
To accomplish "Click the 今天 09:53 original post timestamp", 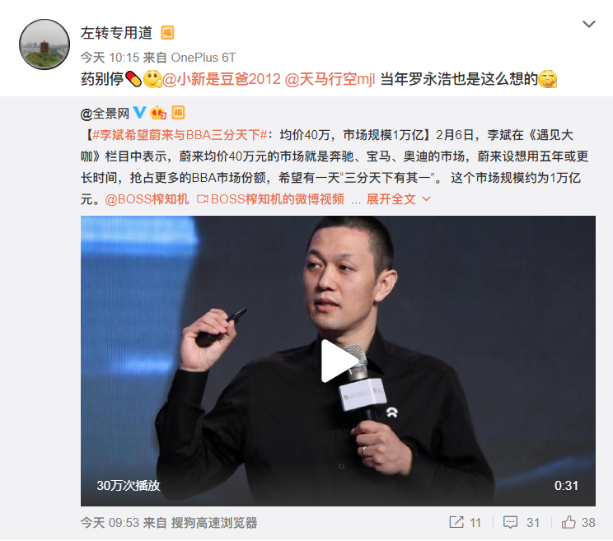I will [110, 523].
